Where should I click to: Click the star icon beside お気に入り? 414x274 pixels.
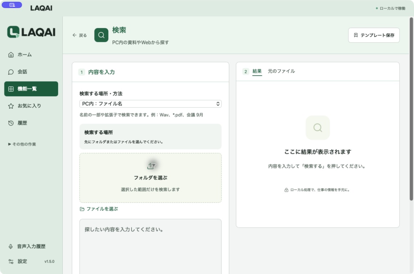coord(11,106)
